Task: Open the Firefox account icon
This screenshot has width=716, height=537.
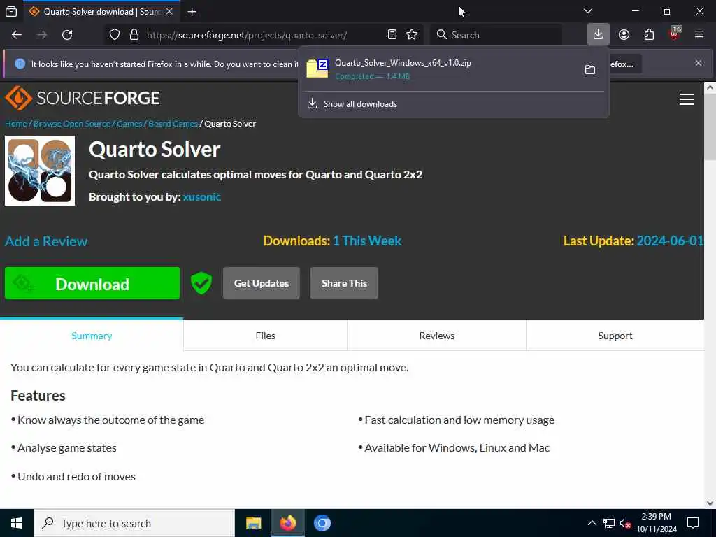Action: [624, 35]
